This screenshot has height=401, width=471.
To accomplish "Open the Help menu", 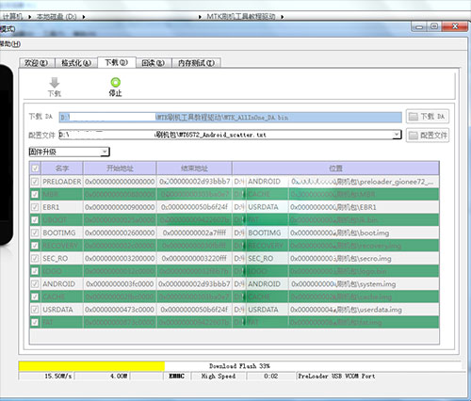I will [x=10, y=44].
